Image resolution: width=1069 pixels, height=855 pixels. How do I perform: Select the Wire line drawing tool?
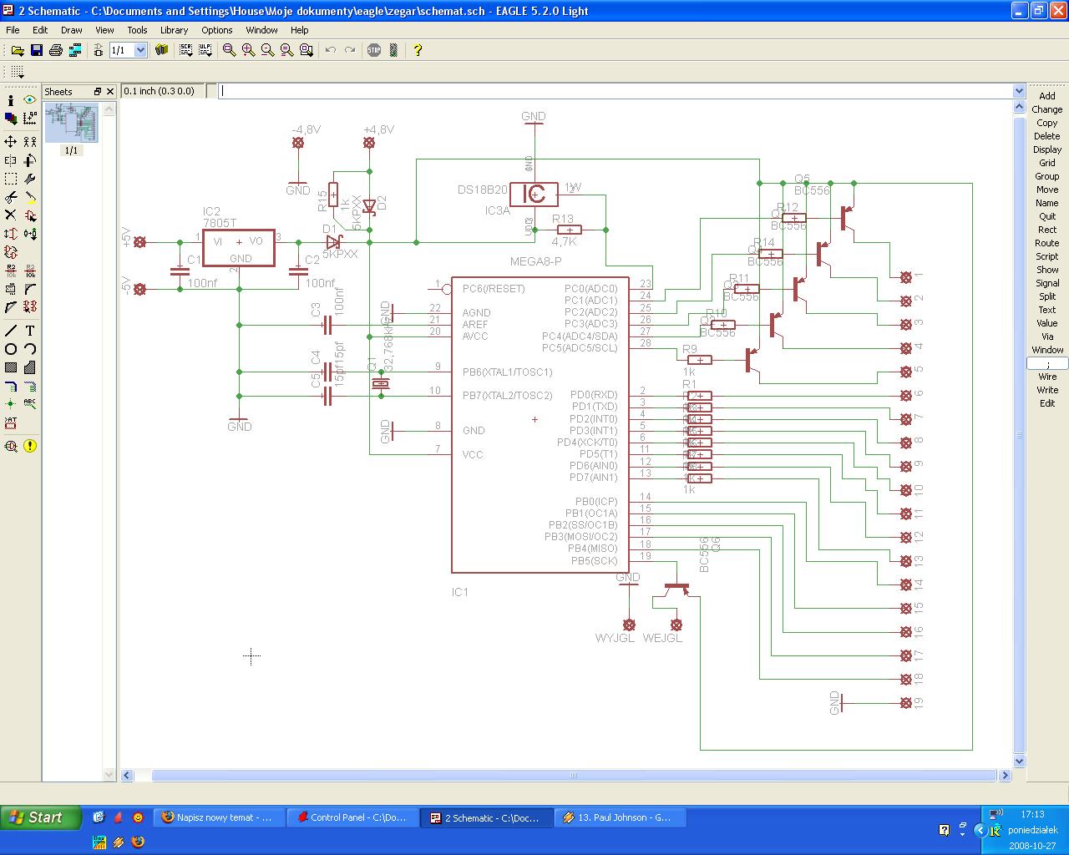(x=11, y=331)
